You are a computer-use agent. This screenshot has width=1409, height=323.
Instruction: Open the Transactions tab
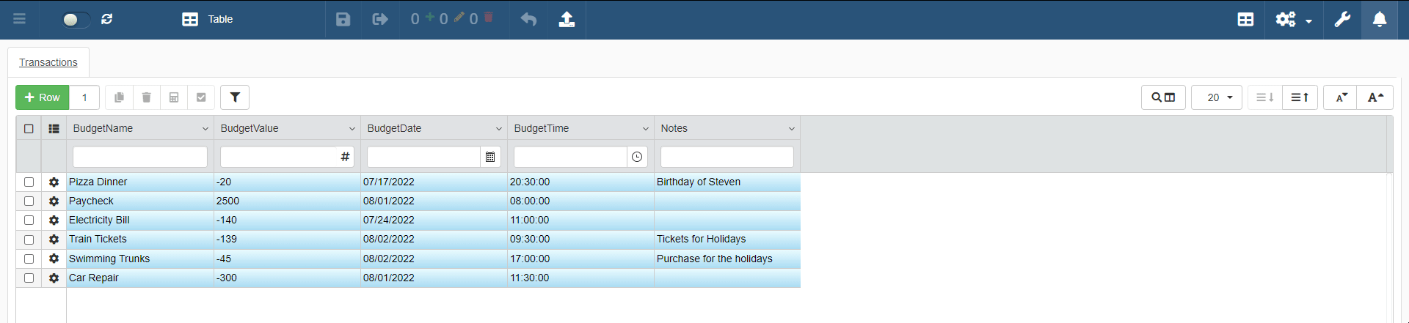coord(48,62)
